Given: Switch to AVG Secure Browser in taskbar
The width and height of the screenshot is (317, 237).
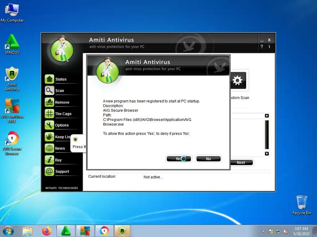Looking at the screenshot, I should pos(104,231).
